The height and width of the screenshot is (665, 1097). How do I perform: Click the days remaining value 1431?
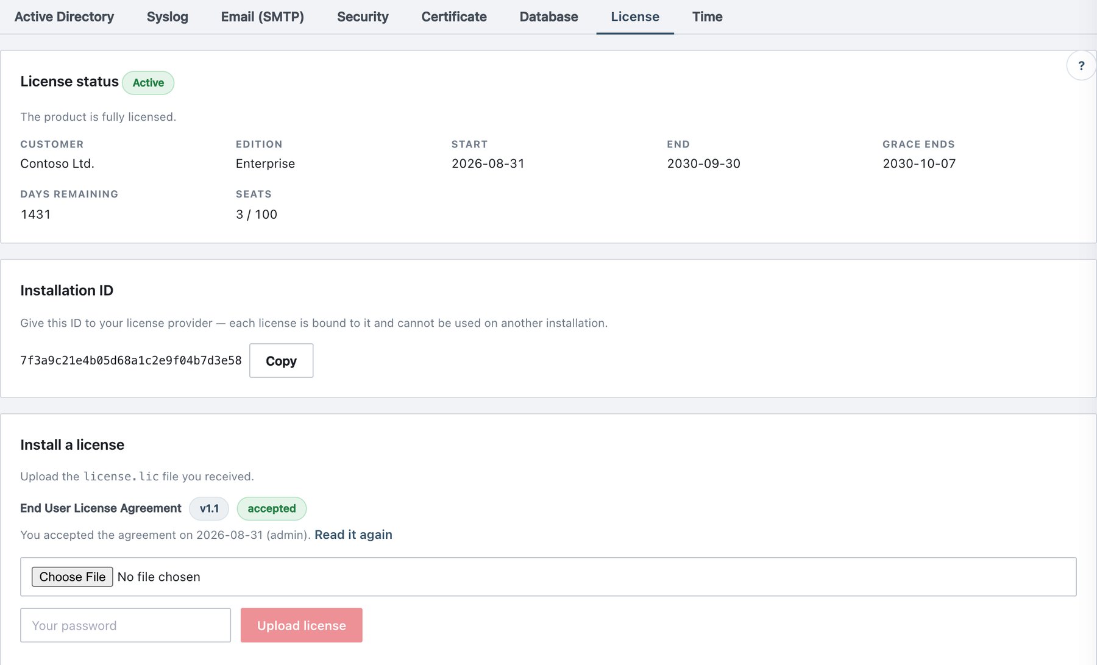(x=35, y=215)
